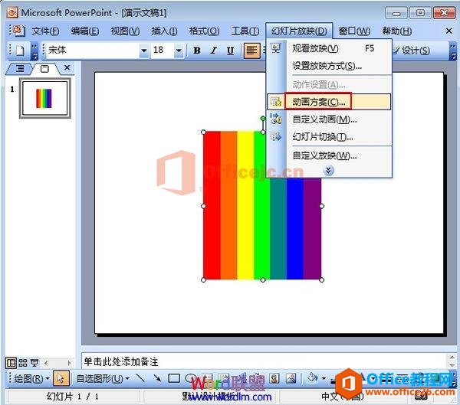This screenshot has height=405, width=460.
Task: Open the 编辑(E) menu
Action: (x=85, y=31)
